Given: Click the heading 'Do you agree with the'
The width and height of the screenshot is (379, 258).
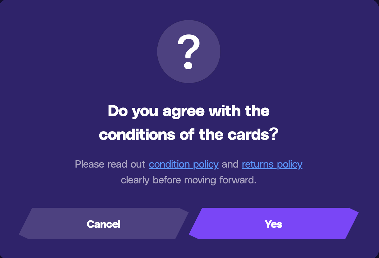Looking at the screenshot, I should [189, 111].
